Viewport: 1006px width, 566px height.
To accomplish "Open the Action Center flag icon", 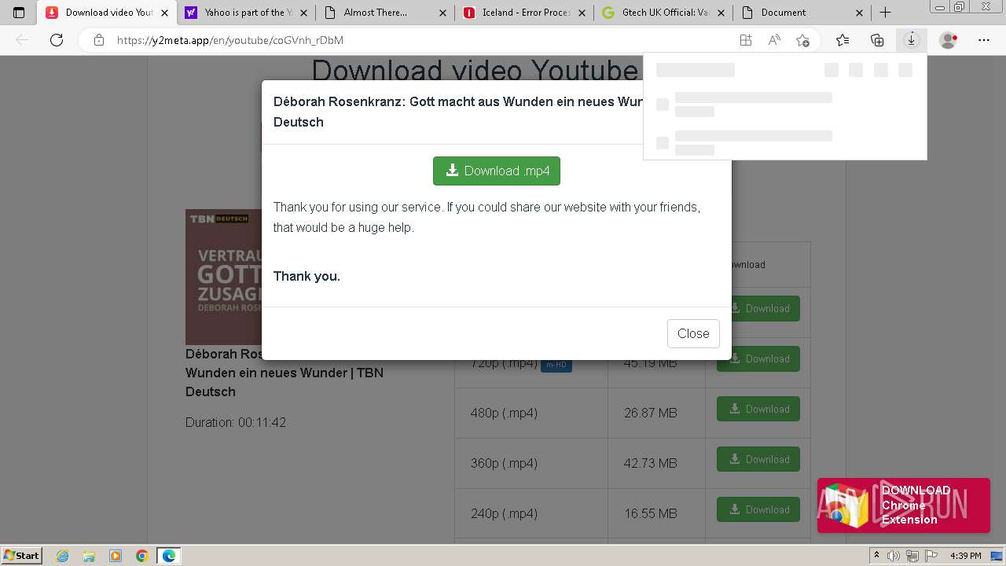I will click(931, 556).
